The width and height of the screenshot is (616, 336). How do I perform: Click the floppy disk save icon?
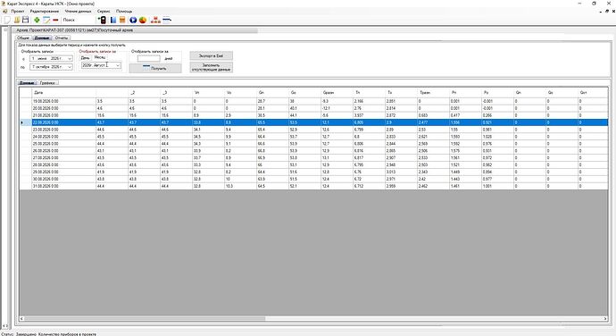click(26, 20)
